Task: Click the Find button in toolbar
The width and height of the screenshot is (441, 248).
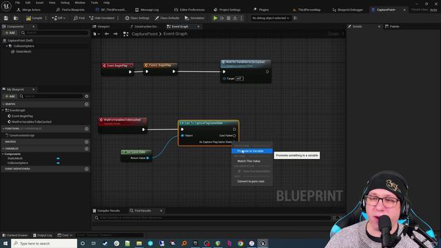Action: pos(79,18)
